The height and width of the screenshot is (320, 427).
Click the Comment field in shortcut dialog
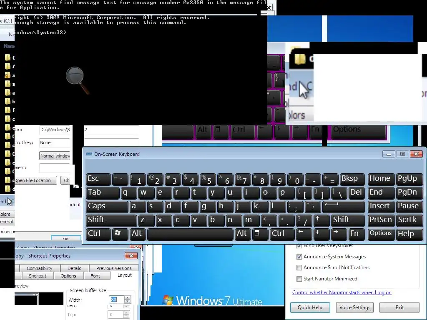[55, 168]
